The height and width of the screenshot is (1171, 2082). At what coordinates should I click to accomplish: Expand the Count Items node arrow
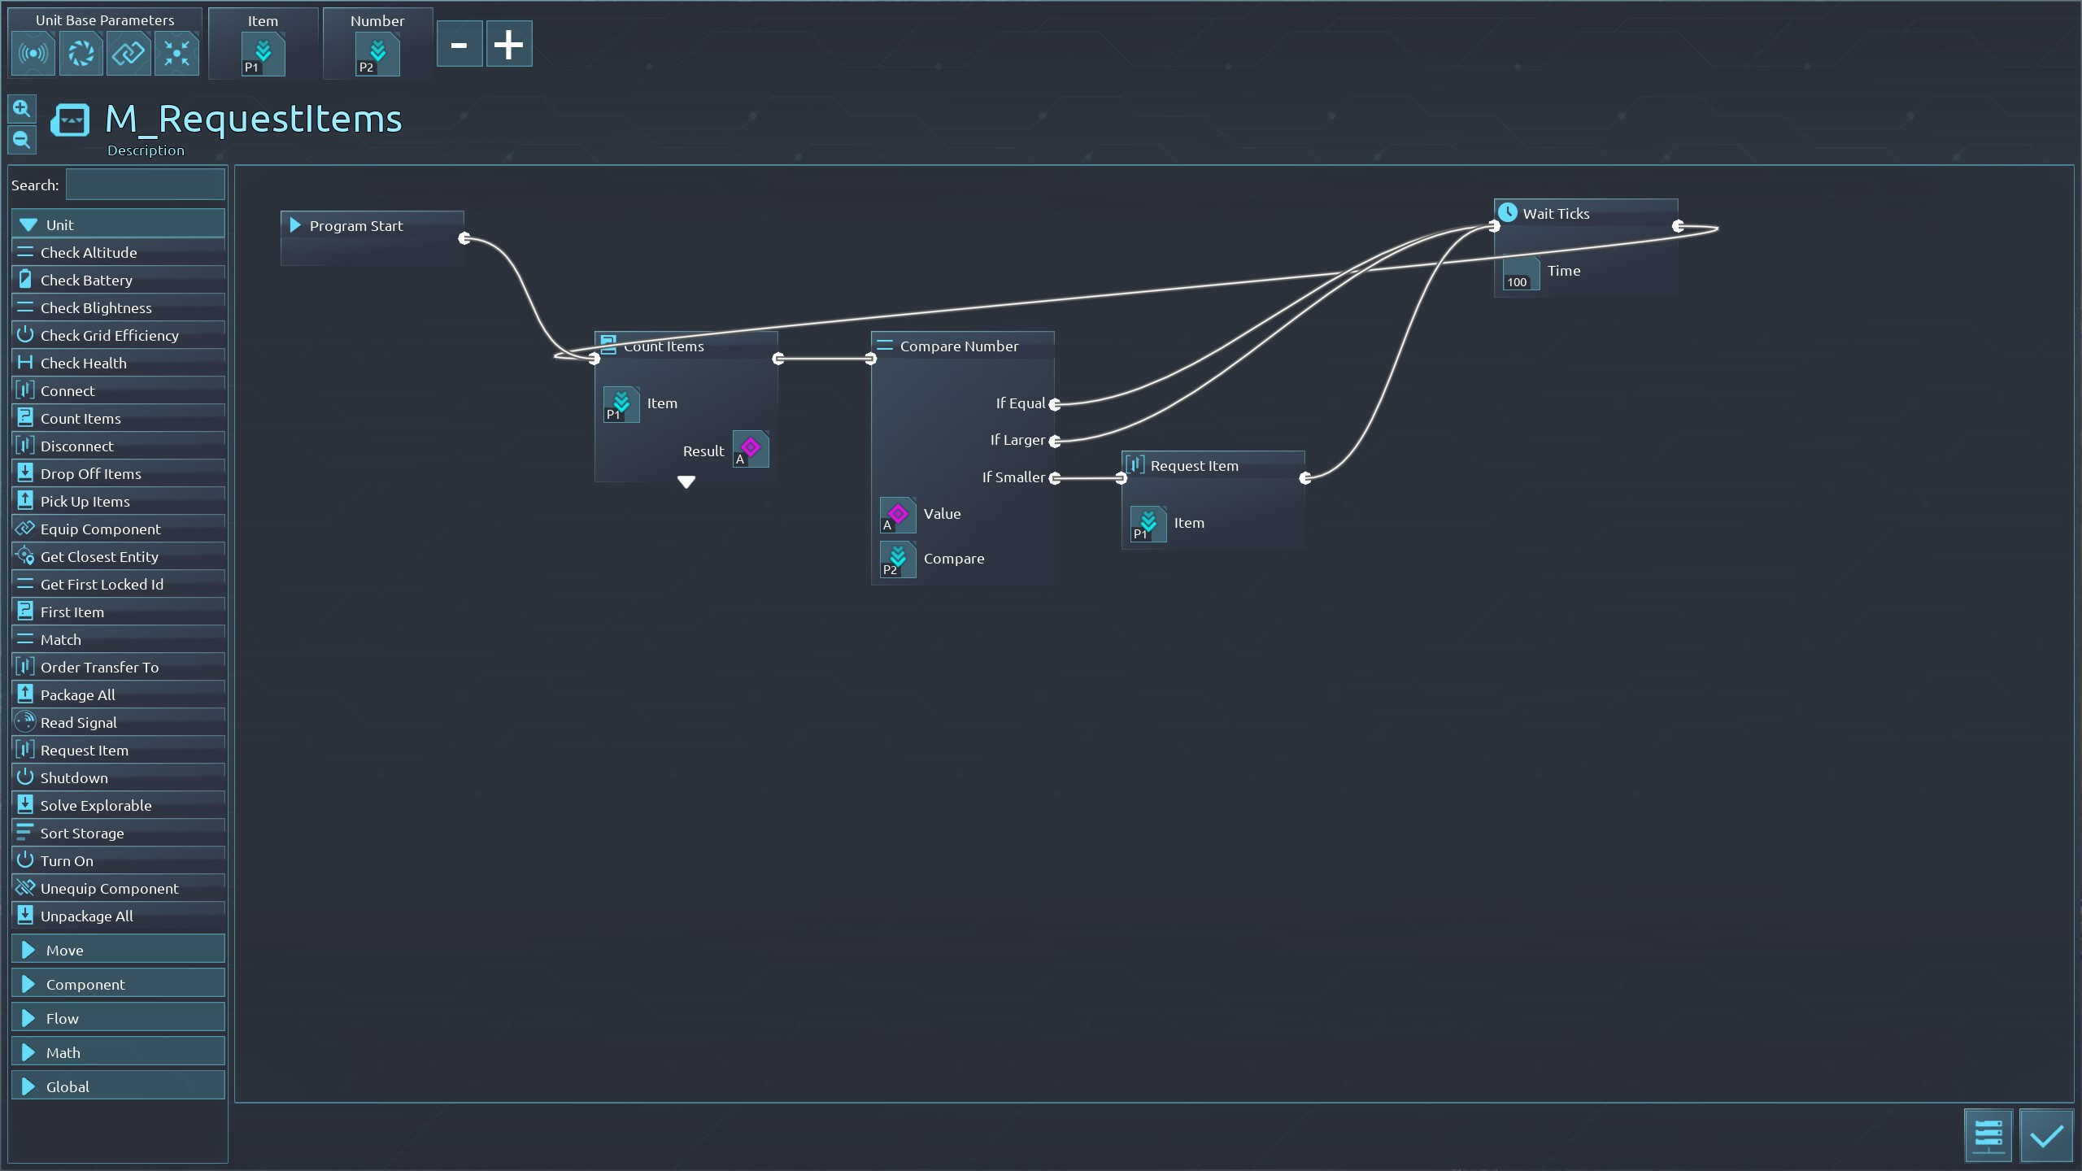(686, 482)
